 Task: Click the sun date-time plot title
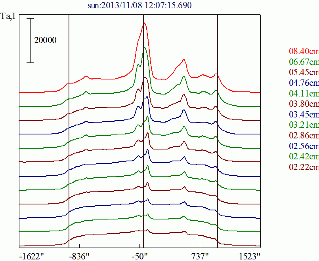click(139, 5)
